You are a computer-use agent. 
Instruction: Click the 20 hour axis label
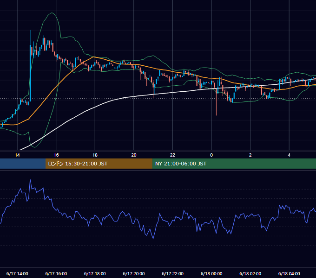[134, 155]
